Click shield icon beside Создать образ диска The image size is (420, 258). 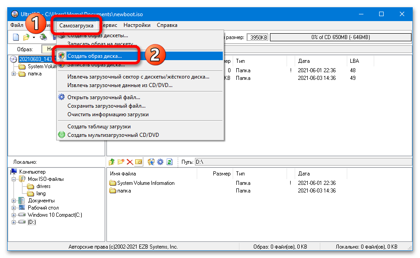[62, 56]
